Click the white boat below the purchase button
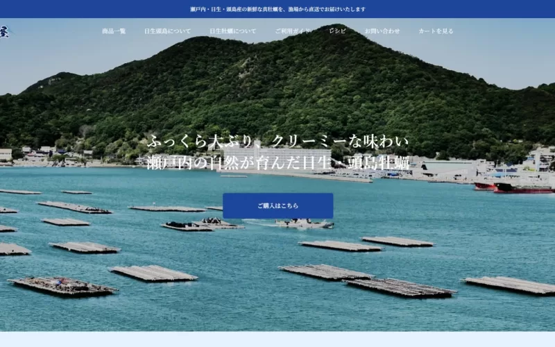Screen dimensions: 555x347 pos(304,223)
